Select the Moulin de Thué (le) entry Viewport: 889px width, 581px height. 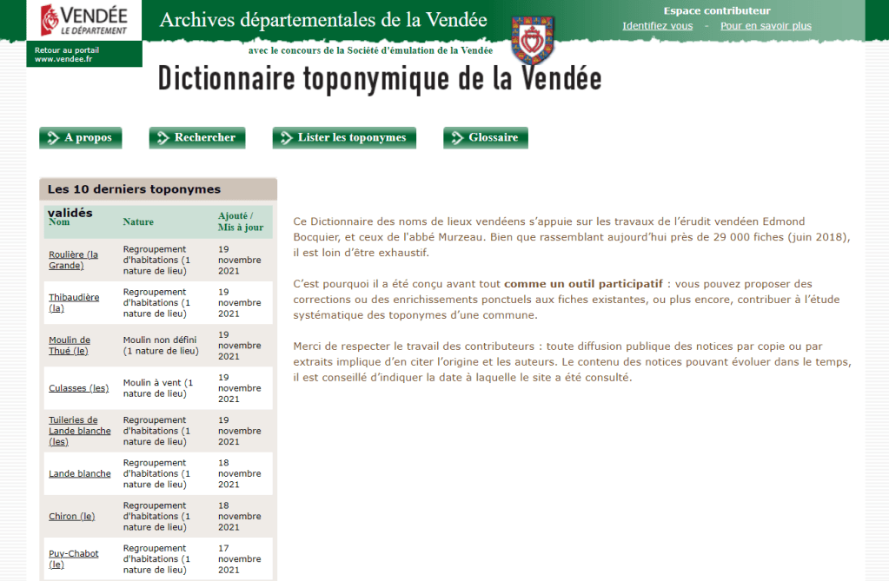tap(70, 345)
